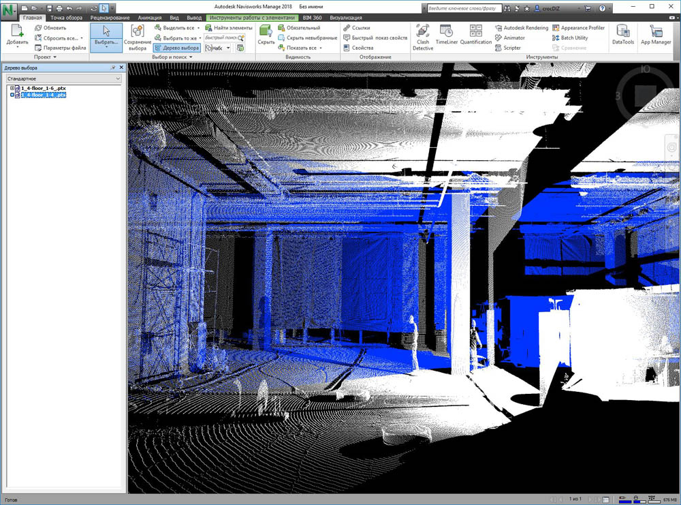
Task: Click the Select cursor icon in quick access toolbar
Action: (104, 7)
